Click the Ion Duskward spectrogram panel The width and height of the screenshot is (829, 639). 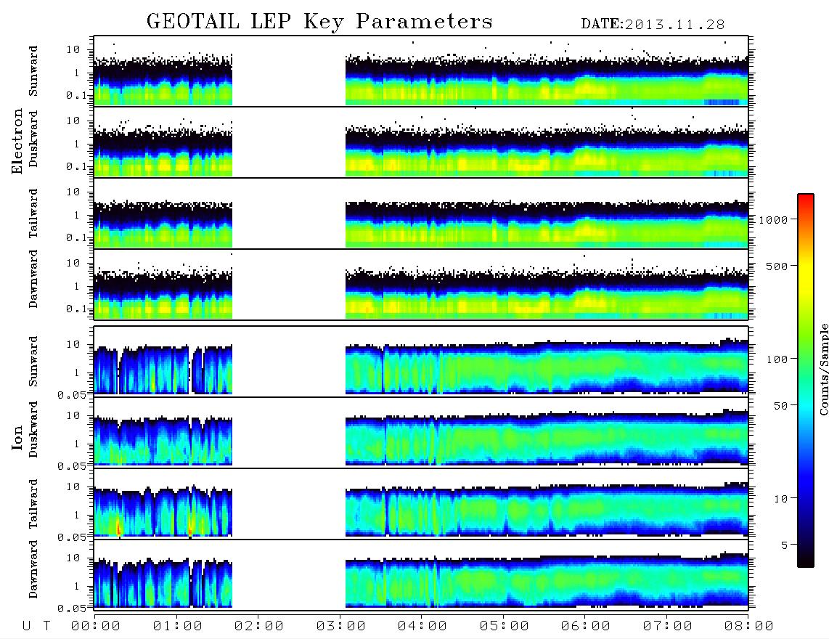[421, 432]
